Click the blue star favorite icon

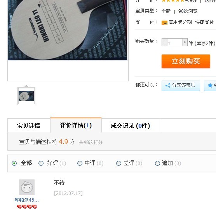pos(210,86)
